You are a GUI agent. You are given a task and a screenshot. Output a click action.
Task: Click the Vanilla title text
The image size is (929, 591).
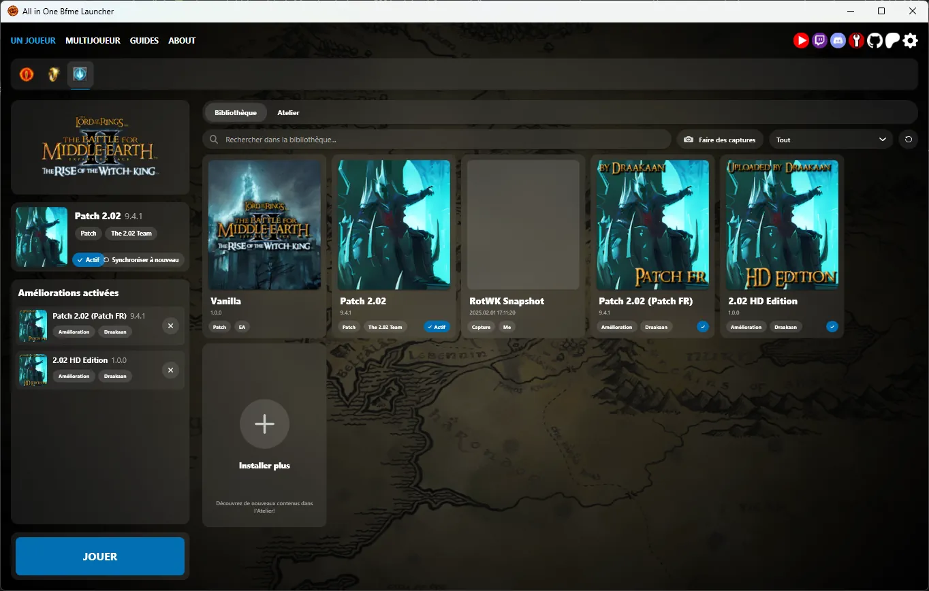(225, 301)
